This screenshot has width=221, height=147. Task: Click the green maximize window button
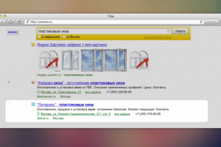click(5, 16)
